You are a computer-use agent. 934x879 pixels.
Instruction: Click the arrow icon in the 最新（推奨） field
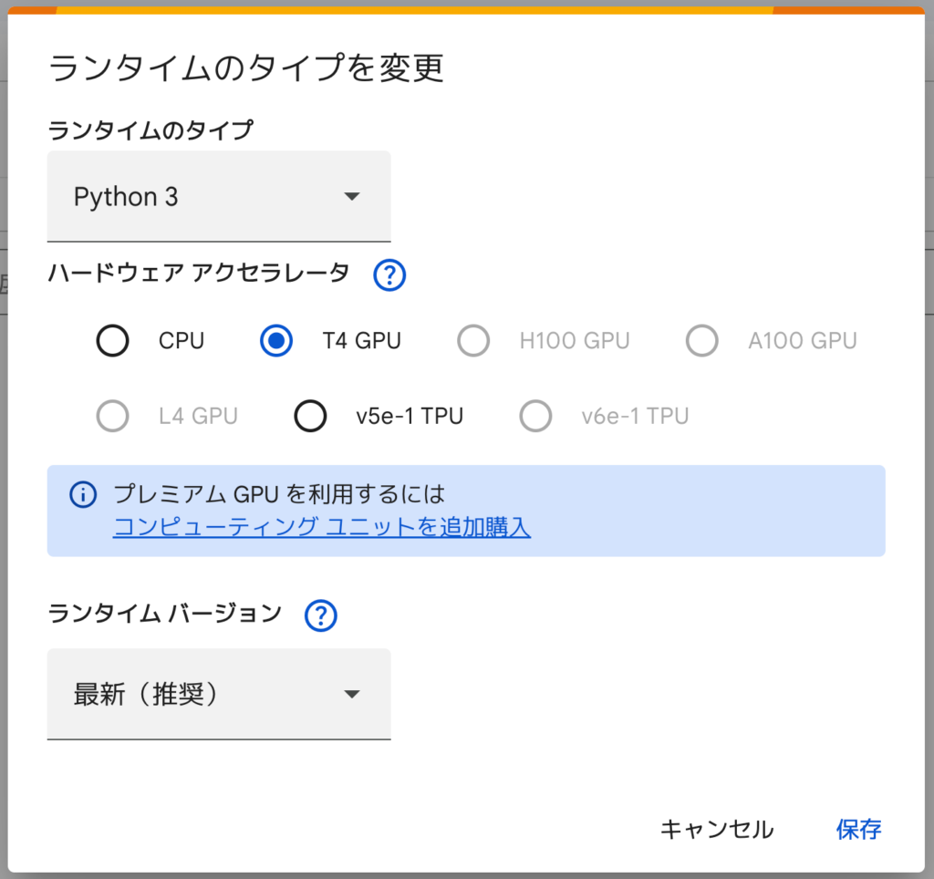pos(352,695)
